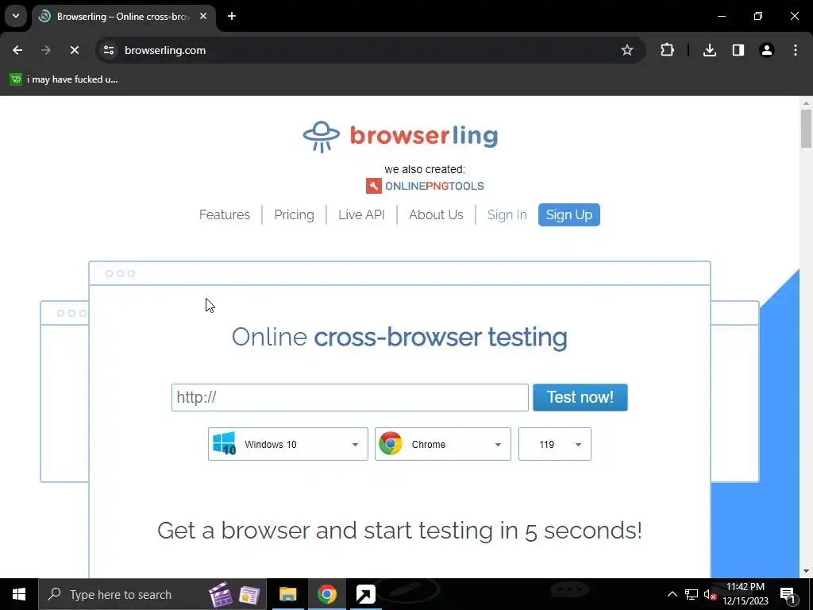Click the taskbar search box
The height and width of the screenshot is (610, 813).
pyautogui.click(x=152, y=594)
